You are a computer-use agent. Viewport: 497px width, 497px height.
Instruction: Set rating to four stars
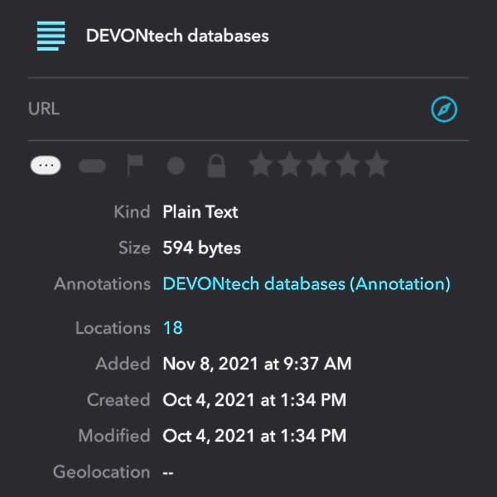click(348, 164)
